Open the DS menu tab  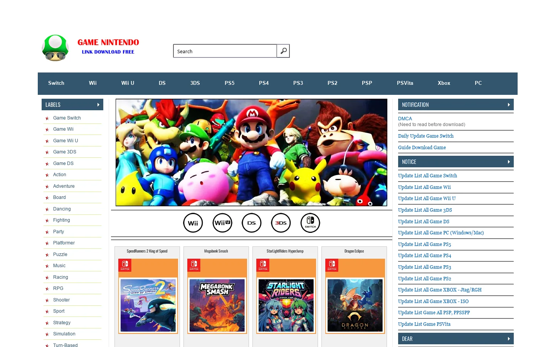pyautogui.click(x=162, y=83)
